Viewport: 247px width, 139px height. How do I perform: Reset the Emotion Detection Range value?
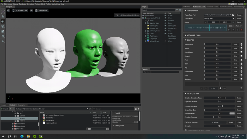pyautogui.click(x=239, y=98)
